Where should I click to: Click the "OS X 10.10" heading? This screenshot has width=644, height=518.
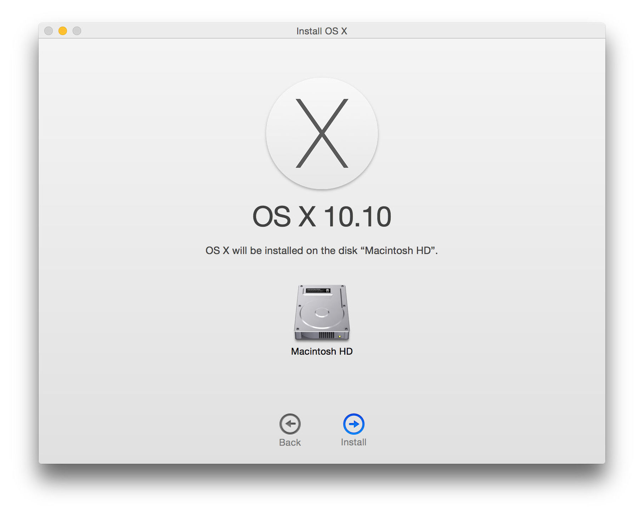[322, 216]
